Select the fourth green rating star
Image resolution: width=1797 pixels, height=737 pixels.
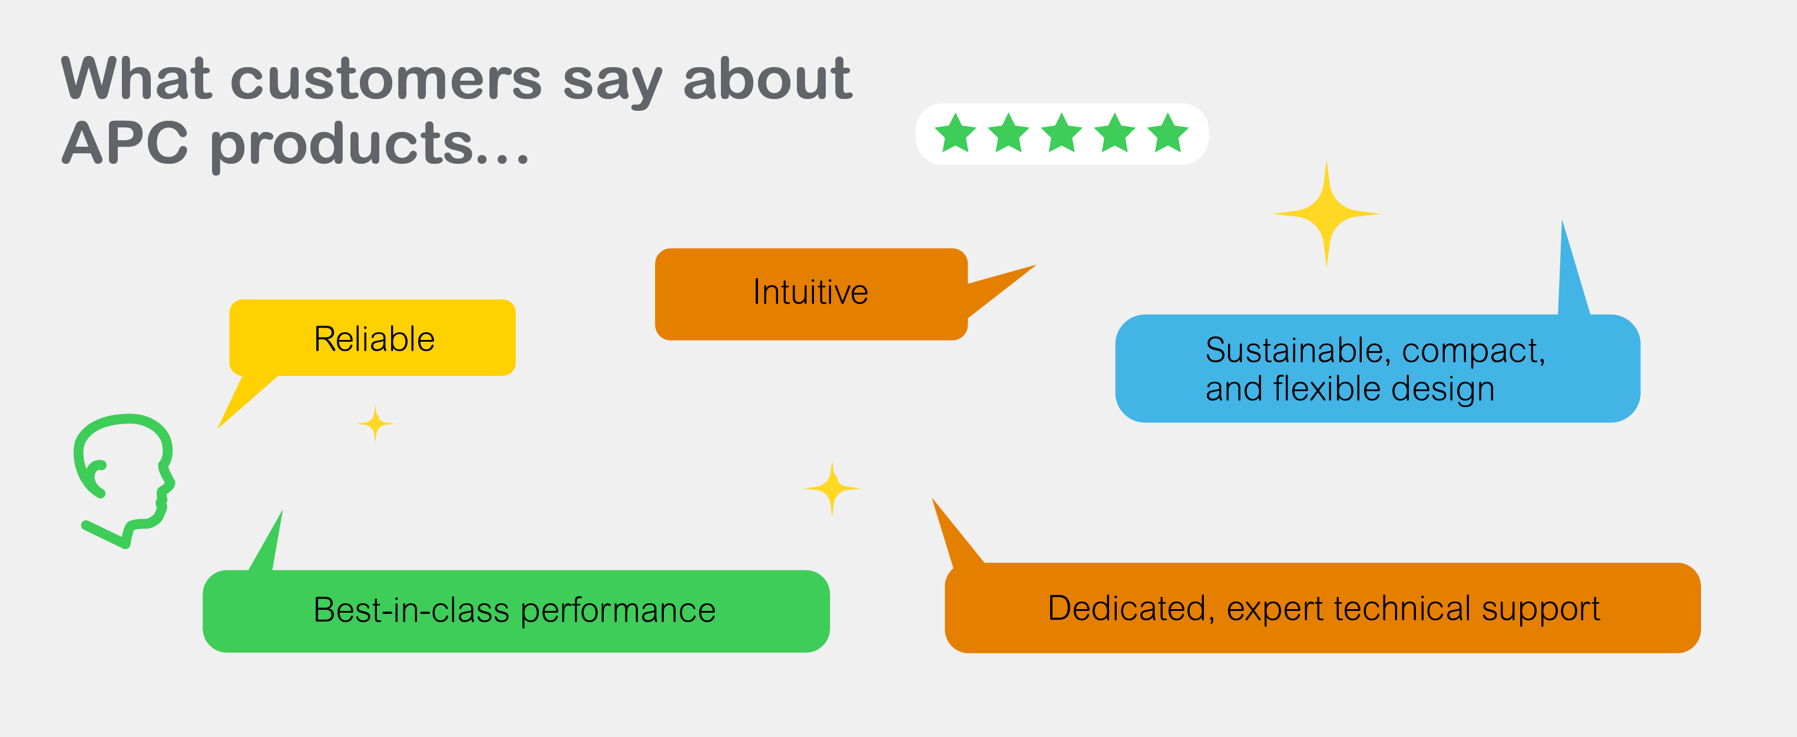[1114, 133]
